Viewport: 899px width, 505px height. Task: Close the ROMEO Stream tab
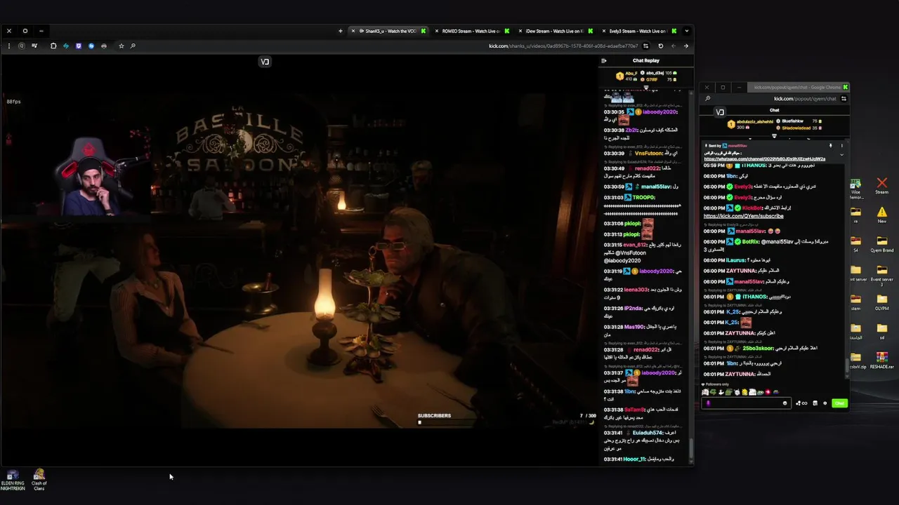[x=436, y=31]
